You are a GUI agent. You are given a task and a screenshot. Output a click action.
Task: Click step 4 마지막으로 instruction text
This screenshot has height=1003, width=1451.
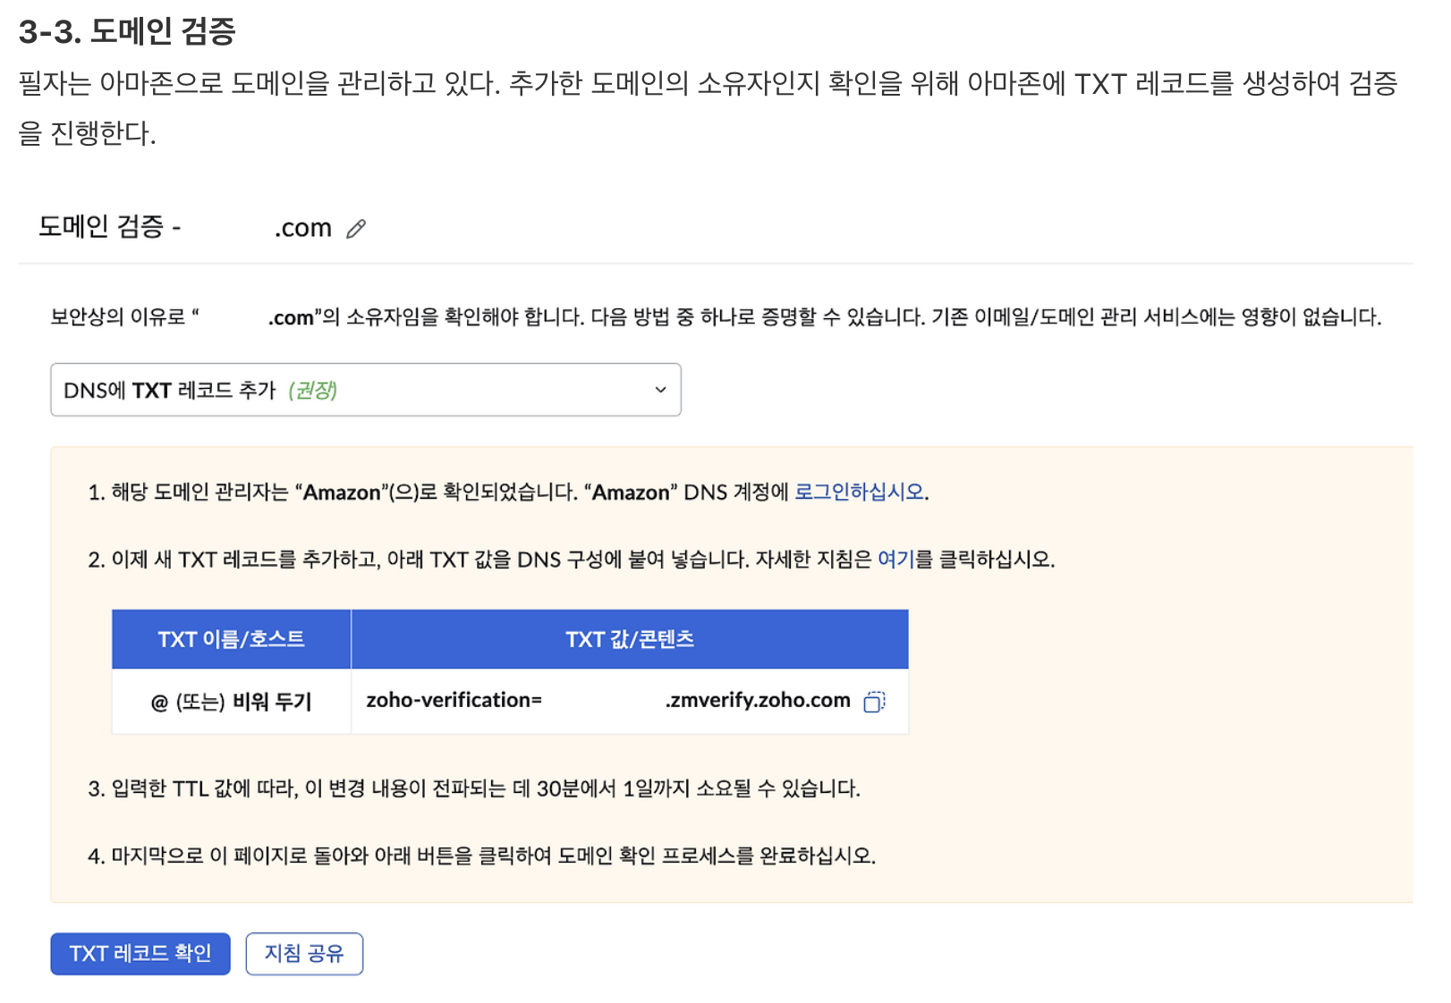point(481,856)
